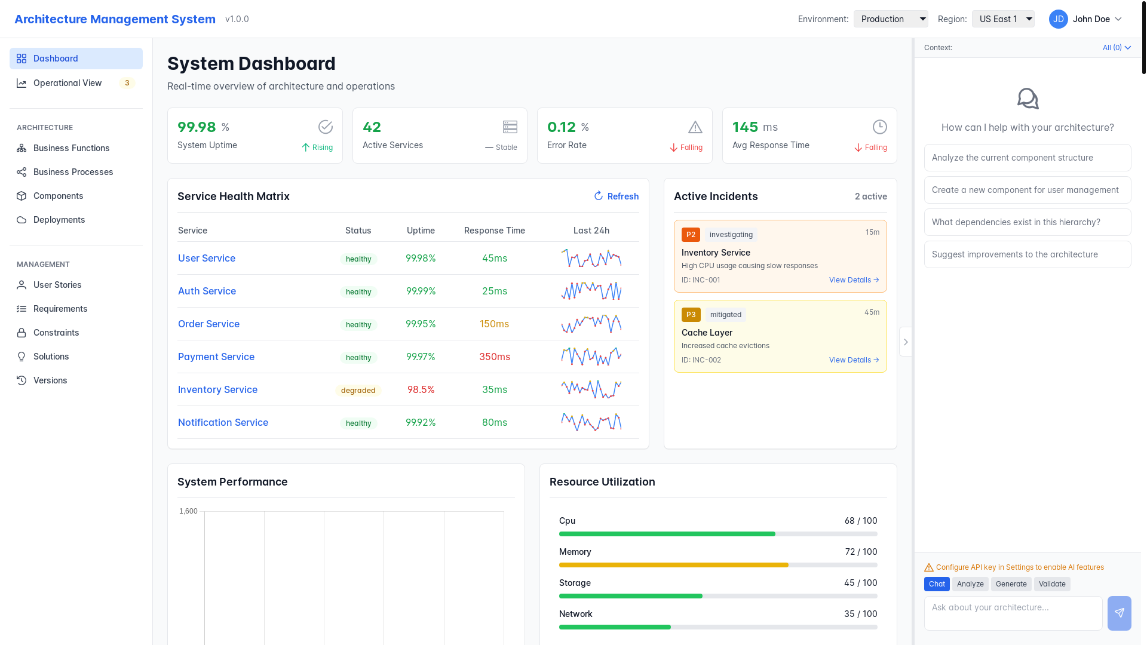This screenshot has height=645, width=1147.
Task: Switch assistant mode to Generate
Action: (1011, 584)
